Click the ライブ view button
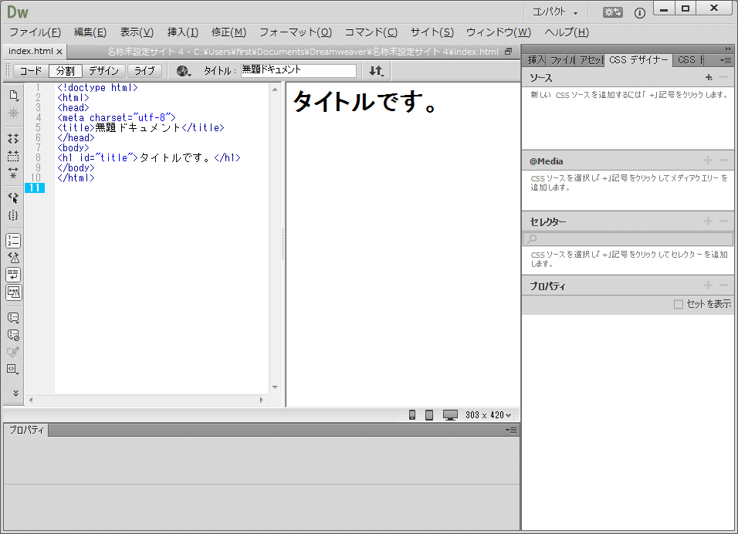This screenshot has width=738, height=534. 144,71
